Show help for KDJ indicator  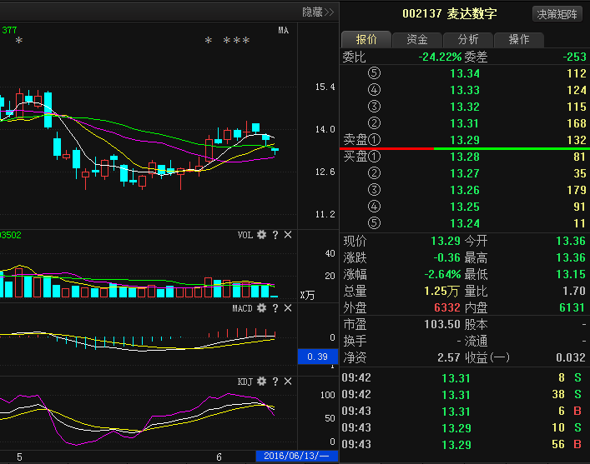pyautogui.click(x=275, y=382)
